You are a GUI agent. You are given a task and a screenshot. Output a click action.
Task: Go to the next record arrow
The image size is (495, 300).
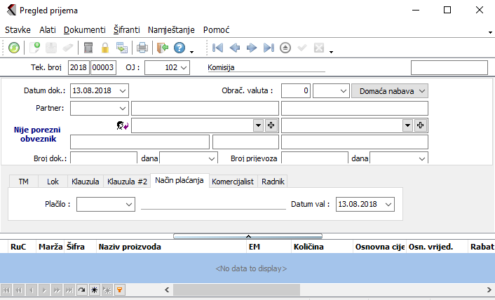click(252, 48)
